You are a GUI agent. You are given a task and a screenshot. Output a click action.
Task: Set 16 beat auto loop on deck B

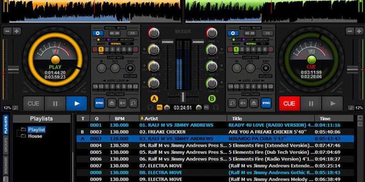click(265, 86)
